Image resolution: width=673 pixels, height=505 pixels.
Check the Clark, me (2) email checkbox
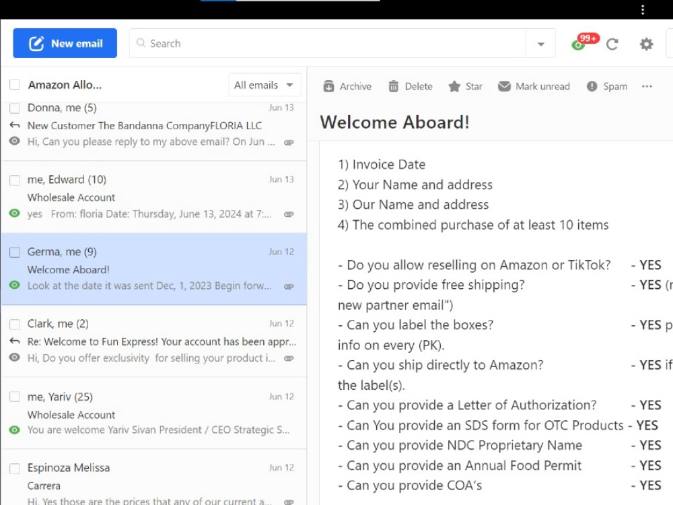pyautogui.click(x=15, y=324)
